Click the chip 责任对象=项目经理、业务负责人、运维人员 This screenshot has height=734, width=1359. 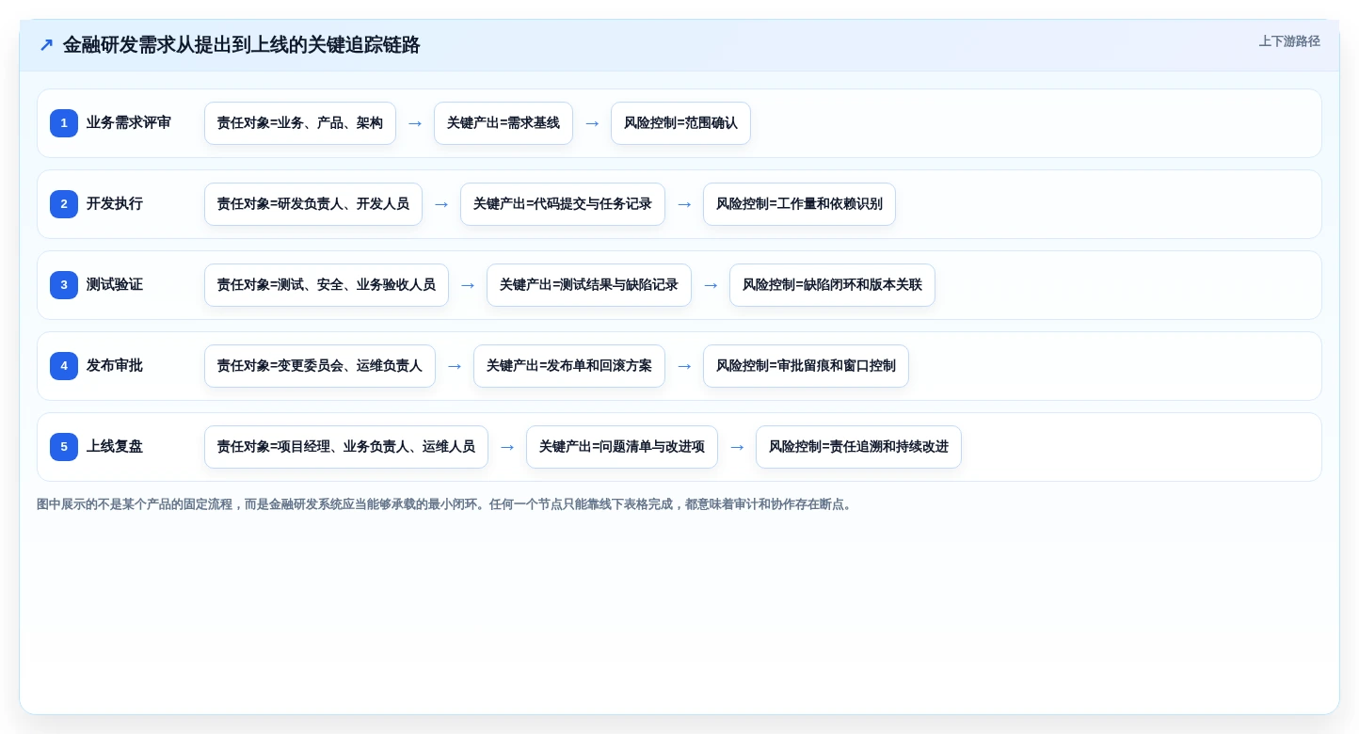tap(346, 447)
